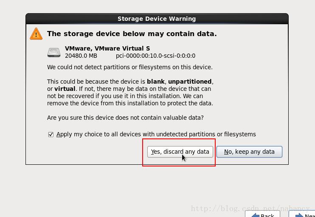315x217 pixels.
Task: Click the "Are you sure" question text
Action: click(125, 117)
